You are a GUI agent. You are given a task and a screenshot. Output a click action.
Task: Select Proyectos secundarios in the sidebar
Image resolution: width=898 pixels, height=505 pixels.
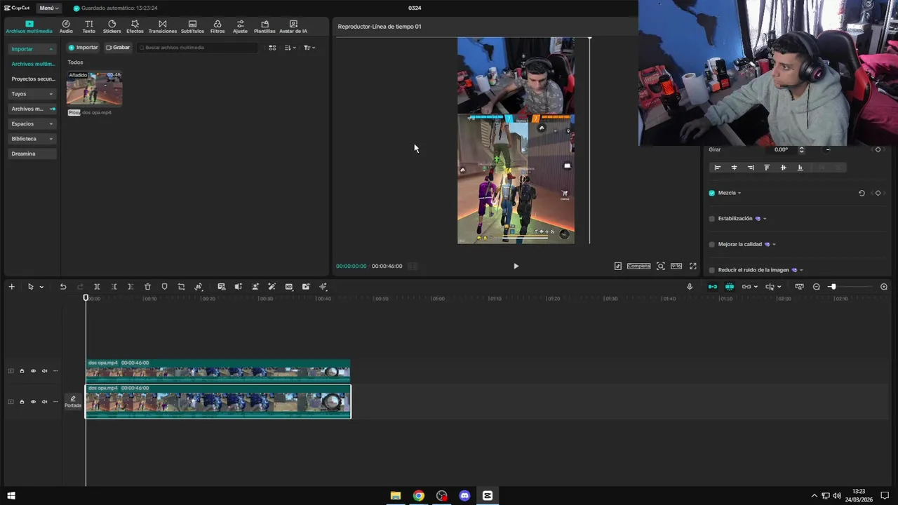(32, 79)
